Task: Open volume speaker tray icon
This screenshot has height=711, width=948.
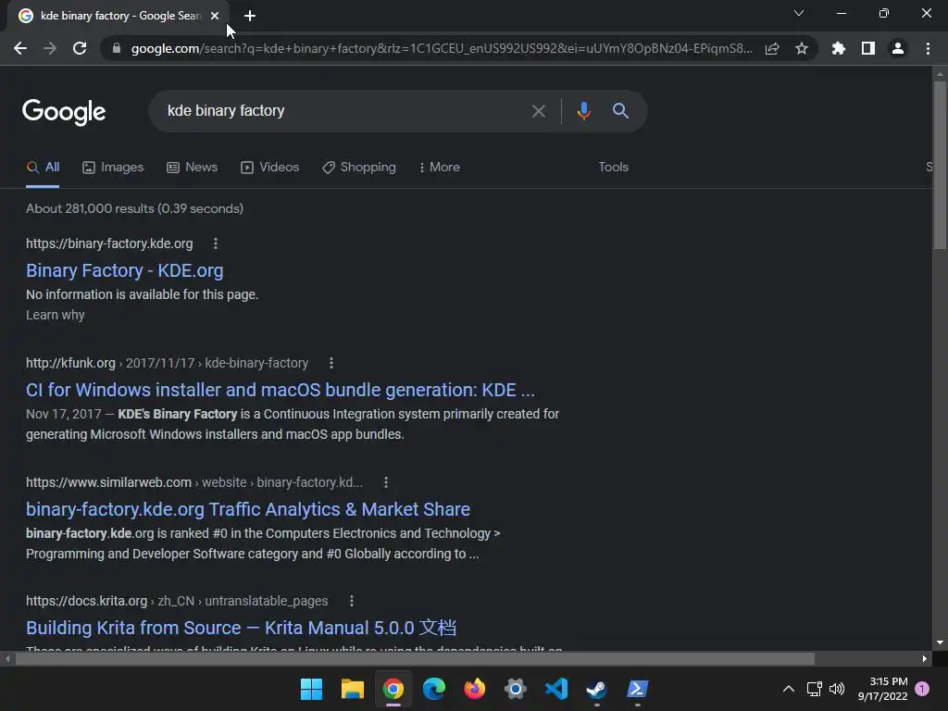Action: 837,689
